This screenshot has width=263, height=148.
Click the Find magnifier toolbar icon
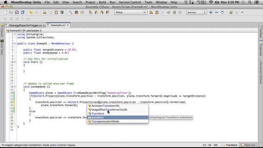[x=71, y=12]
